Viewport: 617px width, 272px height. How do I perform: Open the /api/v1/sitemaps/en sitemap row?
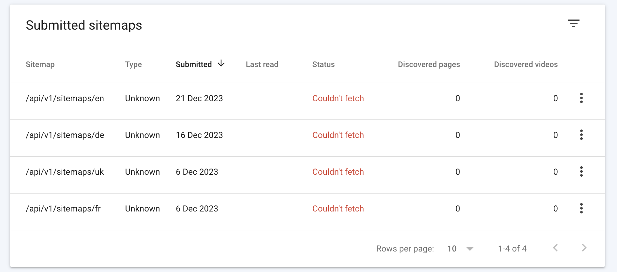65,98
